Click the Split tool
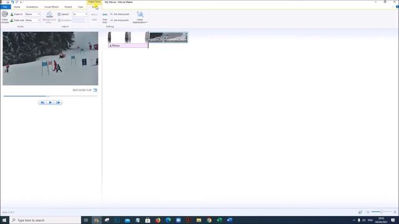 pyautogui.click(x=94, y=17)
